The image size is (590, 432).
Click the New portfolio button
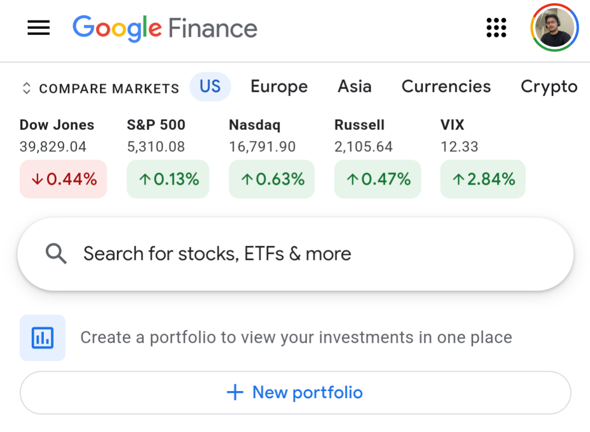[295, 392]
